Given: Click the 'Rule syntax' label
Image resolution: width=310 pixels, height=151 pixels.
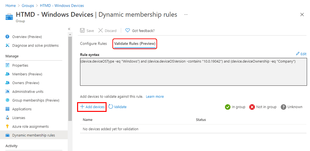Looking at the screenshot, I should (90, 55).
